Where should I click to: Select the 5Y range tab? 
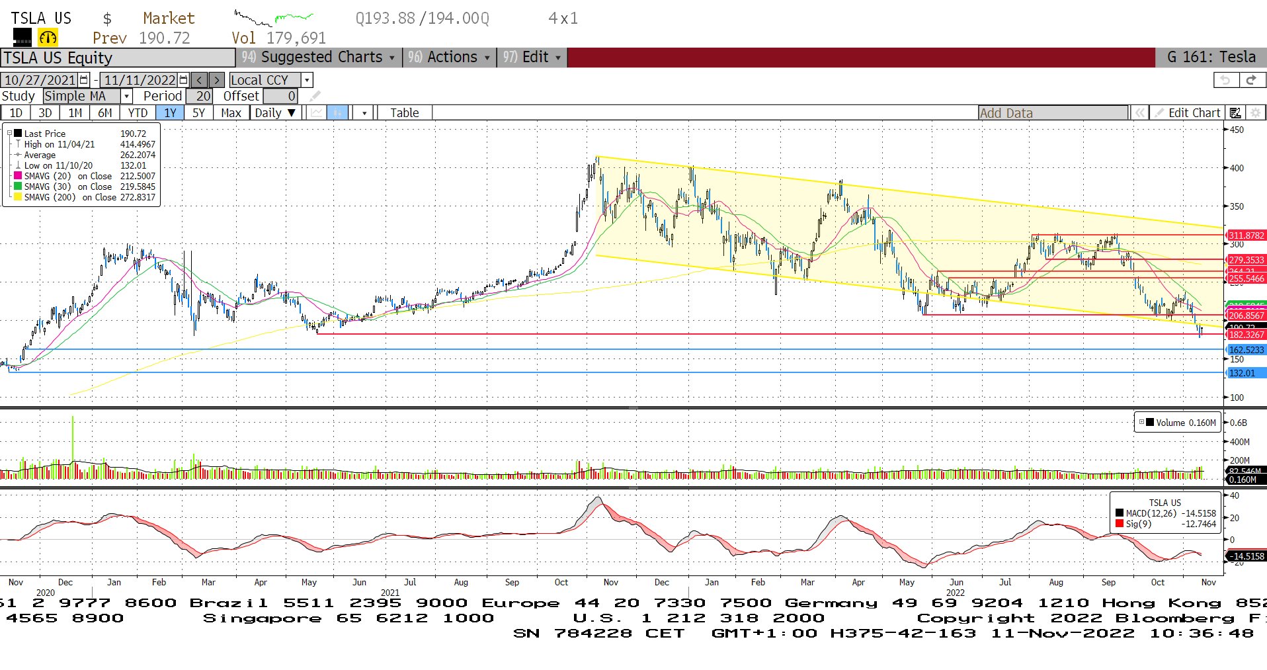coord(198,113)
